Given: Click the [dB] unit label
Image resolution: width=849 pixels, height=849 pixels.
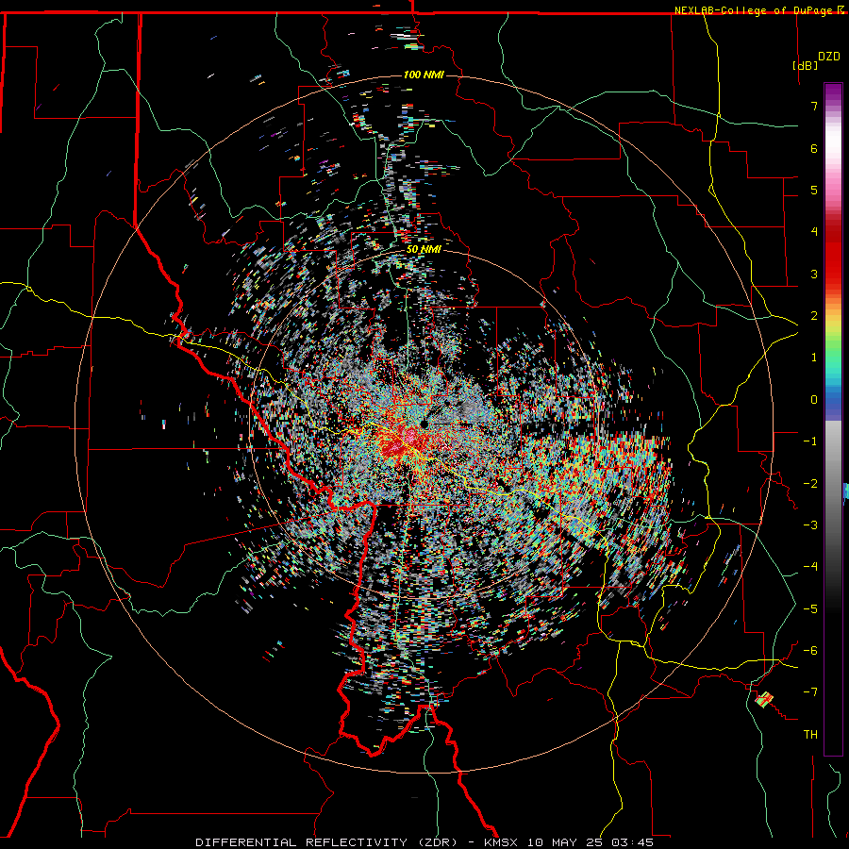Looking at the screenshot, I should [x=805, y=65].
